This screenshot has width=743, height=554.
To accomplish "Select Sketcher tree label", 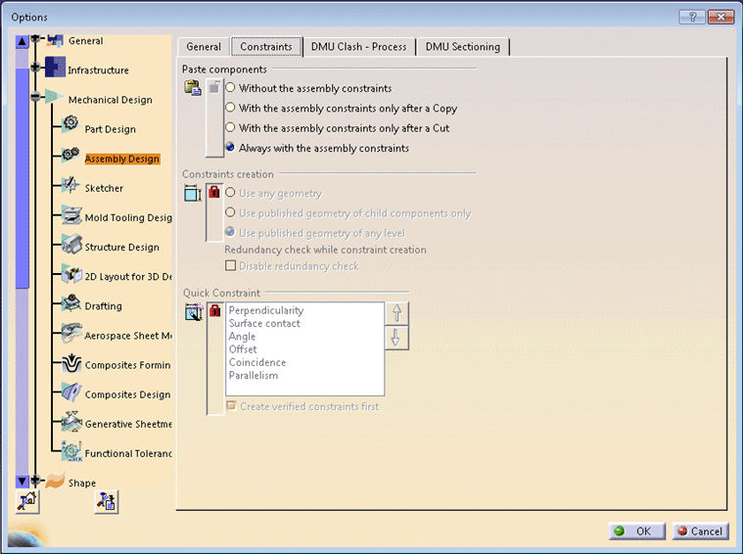I will 104,188.
